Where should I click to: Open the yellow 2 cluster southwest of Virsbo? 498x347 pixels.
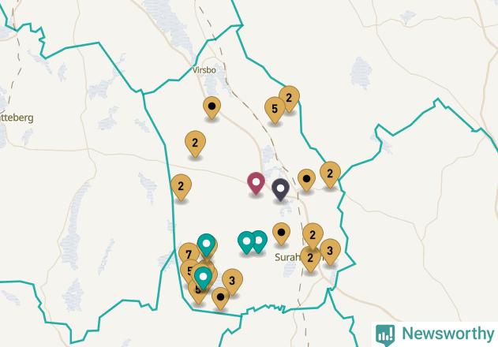click(x=195, y=144)
